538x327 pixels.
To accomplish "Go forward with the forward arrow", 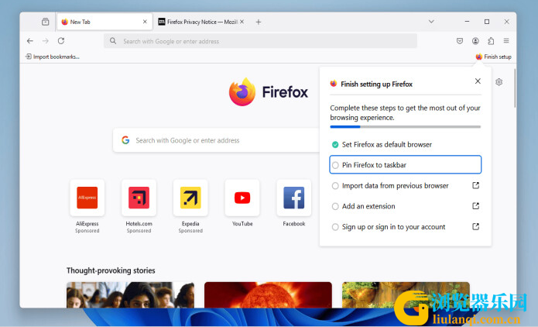I will 46,41.
